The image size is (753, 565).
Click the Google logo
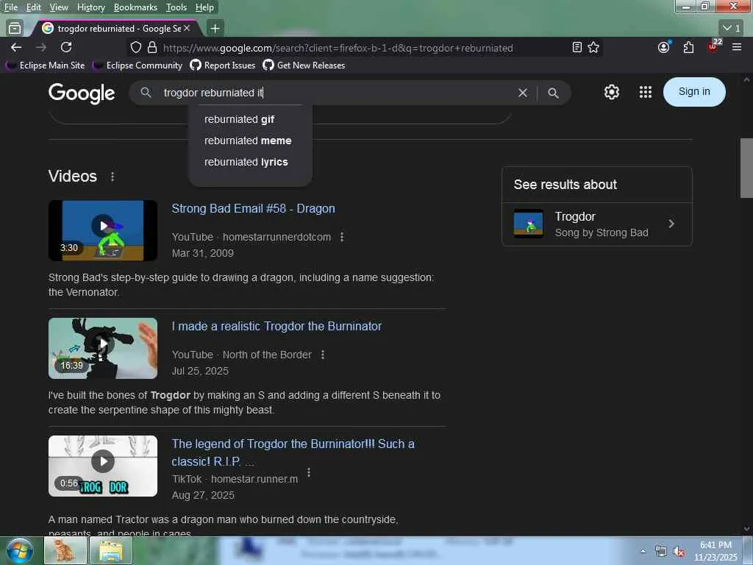(82, 93)
